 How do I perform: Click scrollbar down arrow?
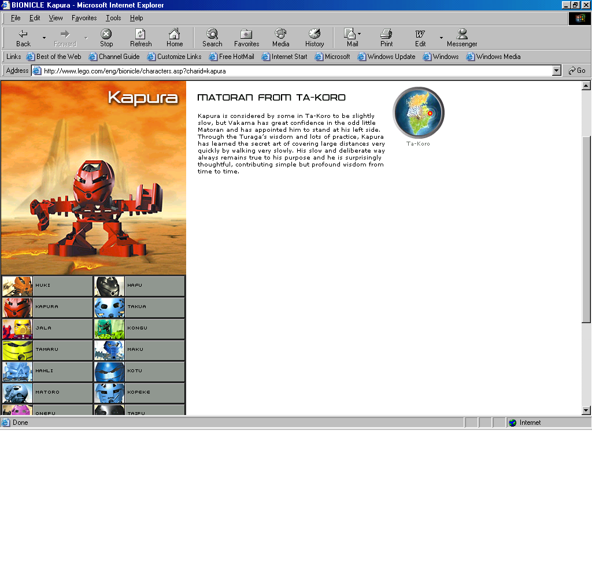pos(586,410)
